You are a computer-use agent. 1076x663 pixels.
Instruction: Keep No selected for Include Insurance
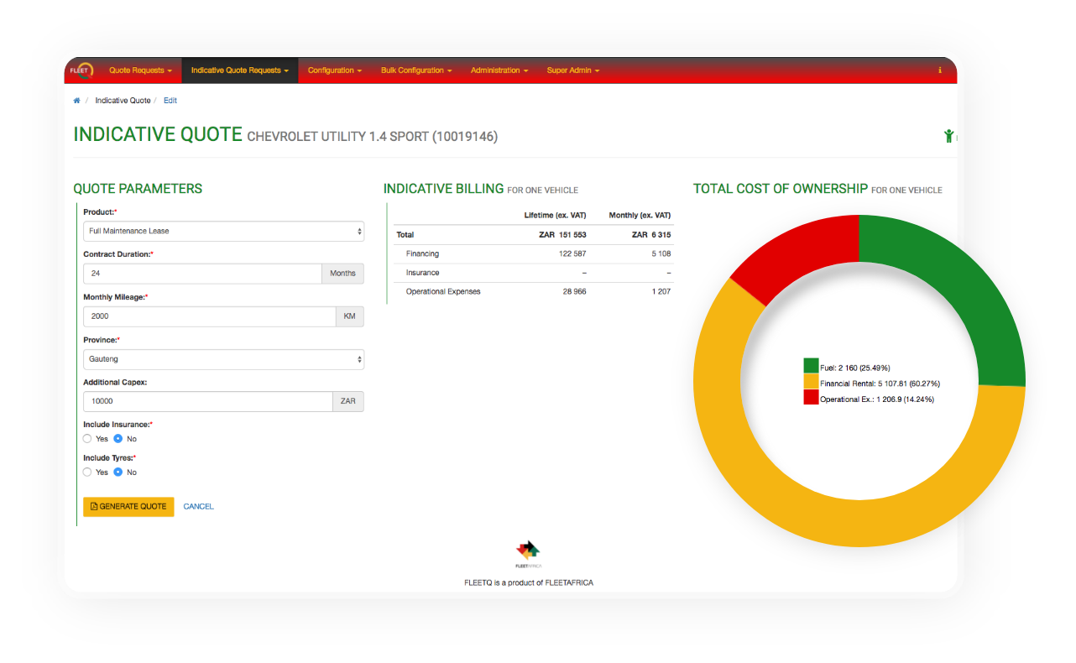coord(119,438)
